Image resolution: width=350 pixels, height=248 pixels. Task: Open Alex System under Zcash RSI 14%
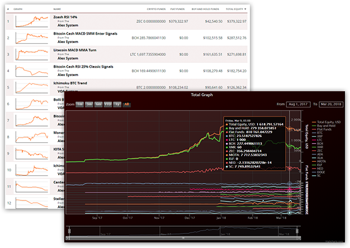(x=68, y=25)
